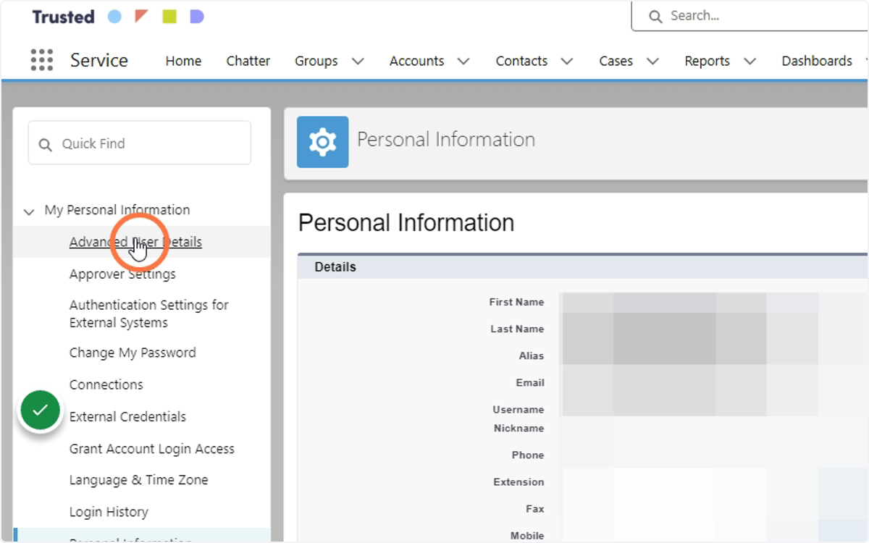Open Language & Time Zone
The width and height of the screenshot is (869, 543).
[138, 480]
